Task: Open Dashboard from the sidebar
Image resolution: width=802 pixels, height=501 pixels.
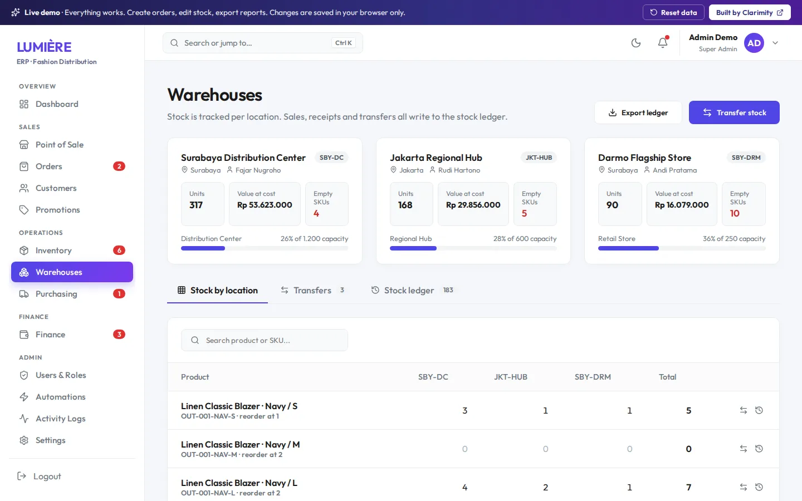Action: tap(72, 104)
